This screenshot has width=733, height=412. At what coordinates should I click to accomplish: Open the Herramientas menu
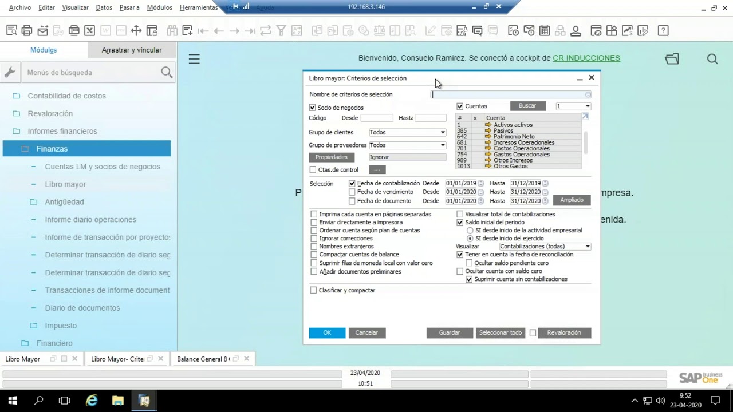199,7
